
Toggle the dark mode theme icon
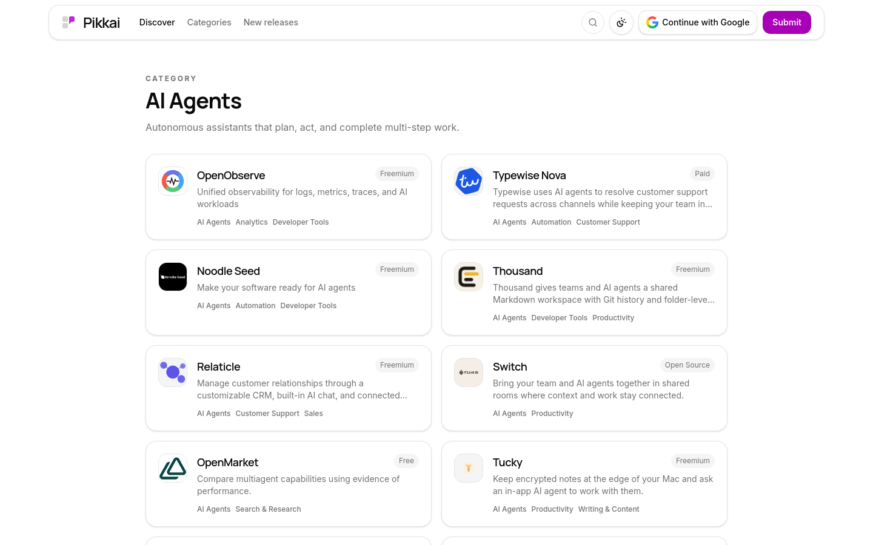click(x=621, y=22)
